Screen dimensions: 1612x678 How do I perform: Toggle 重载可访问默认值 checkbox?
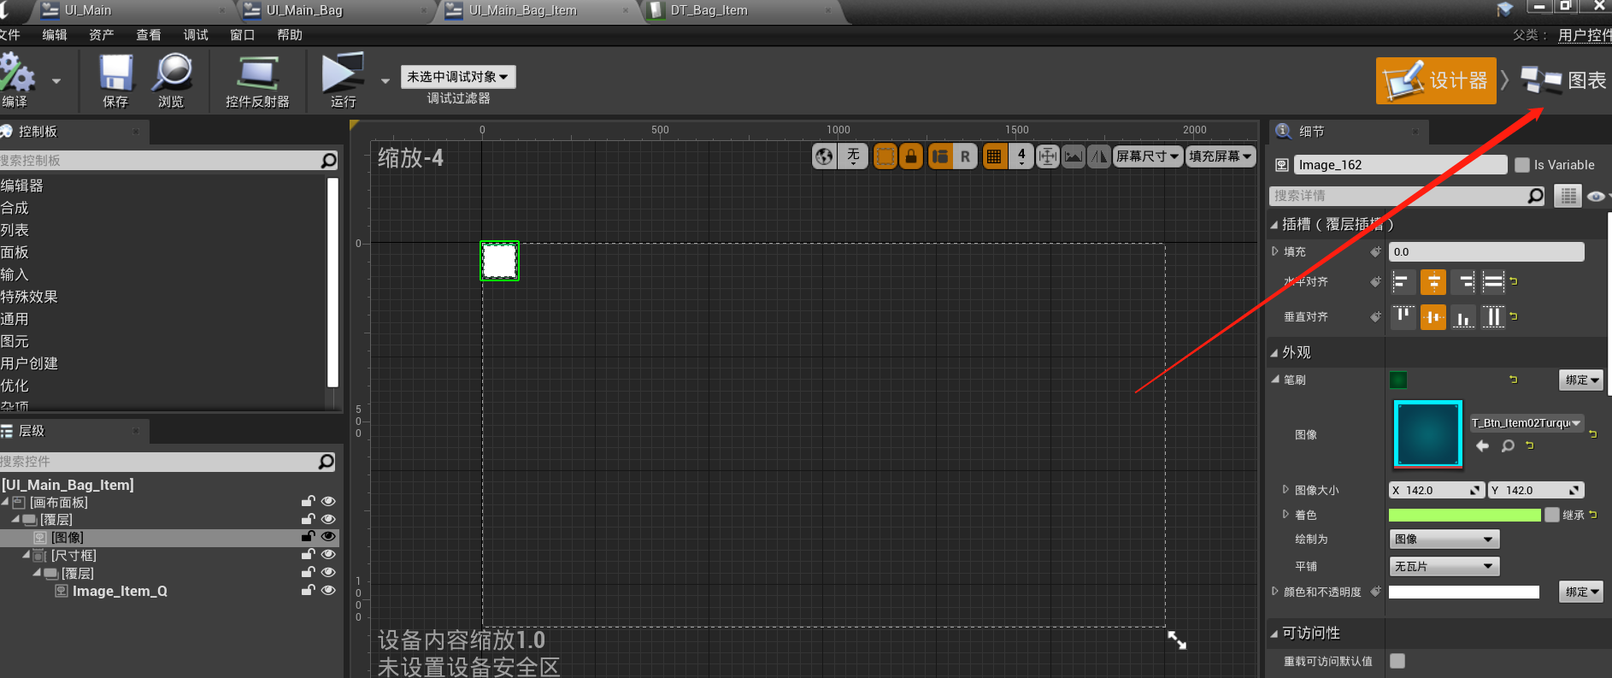(x=1397, y=661)
